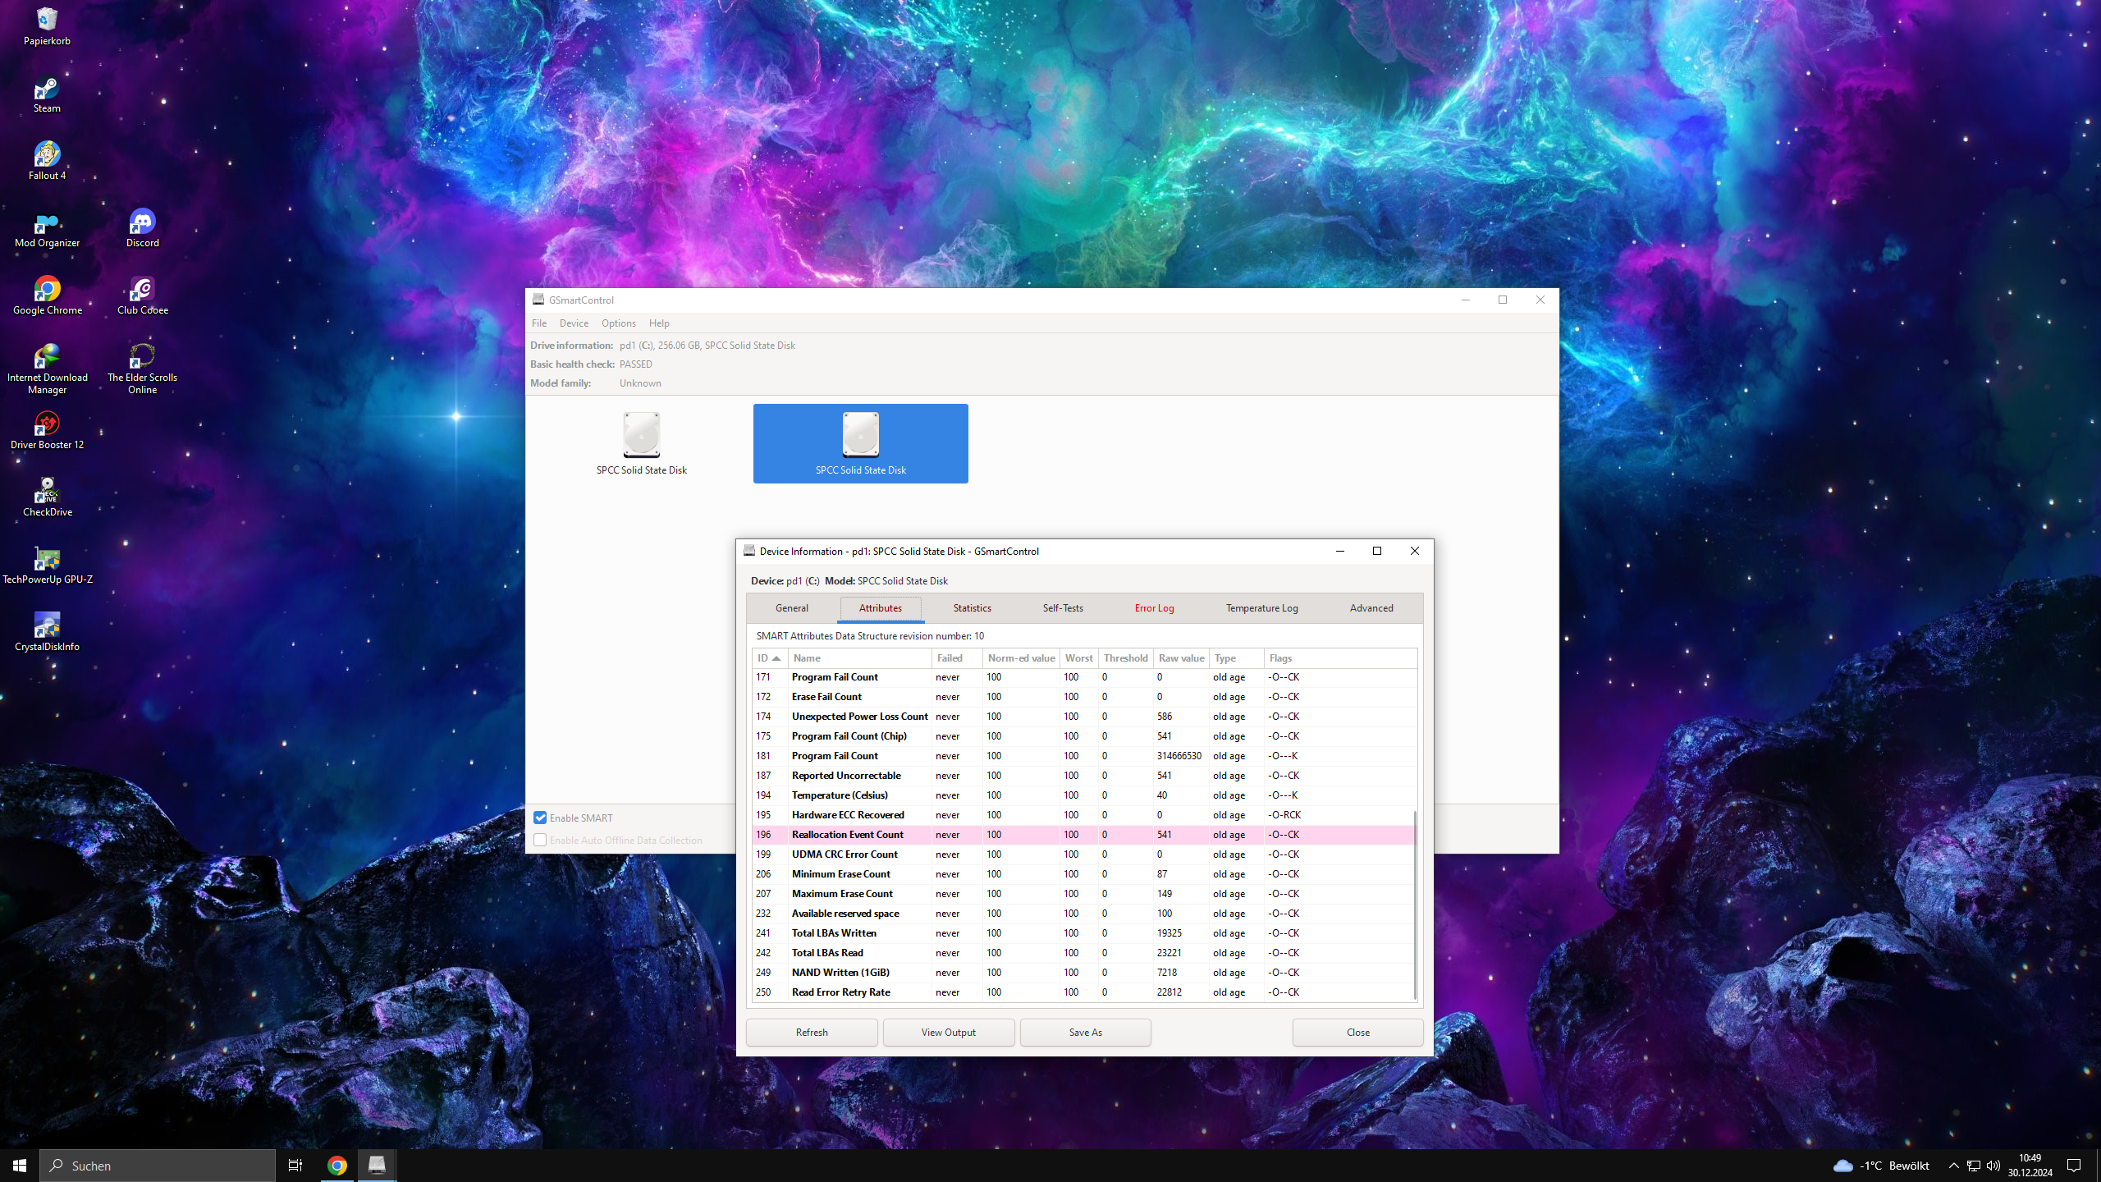
Task: Click the highlighted SPCC Solid State Disk drive
Action: pyautogui.click(x=860, y=443)
